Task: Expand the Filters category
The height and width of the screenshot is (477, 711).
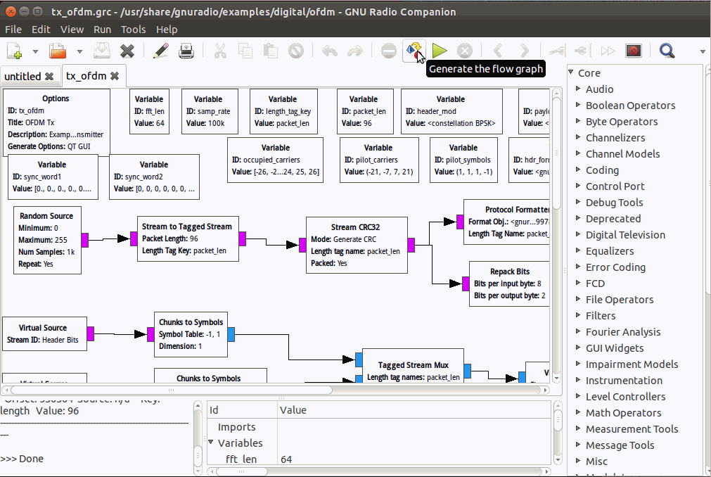Action: tap(577, 316)
